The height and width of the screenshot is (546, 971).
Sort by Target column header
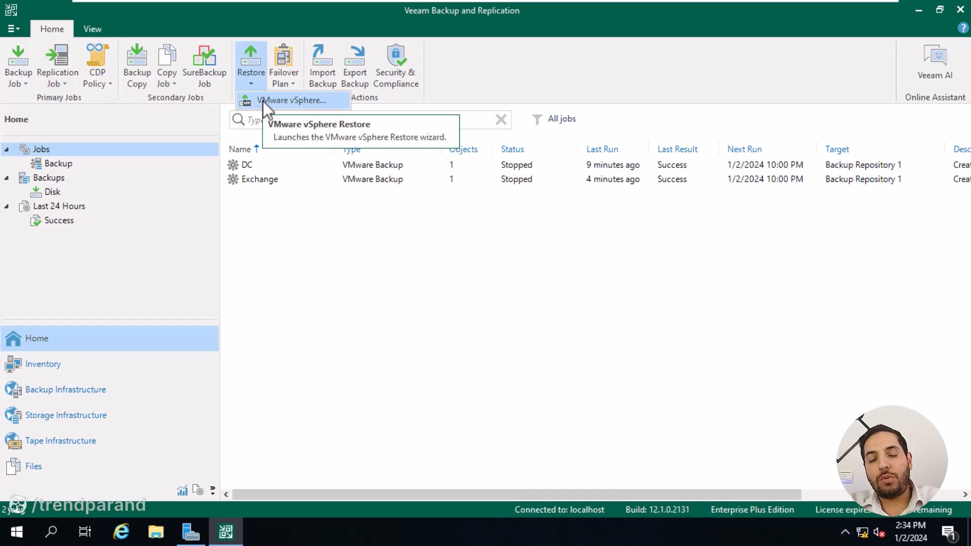(837, 149)
